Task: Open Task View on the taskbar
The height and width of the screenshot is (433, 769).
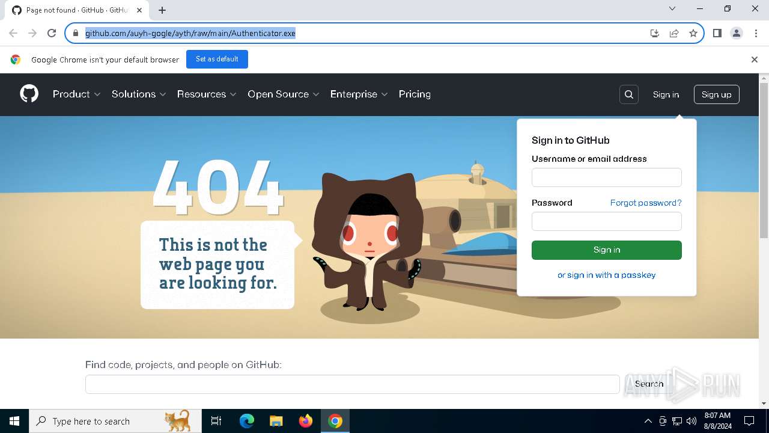Action: coord(216,421)
